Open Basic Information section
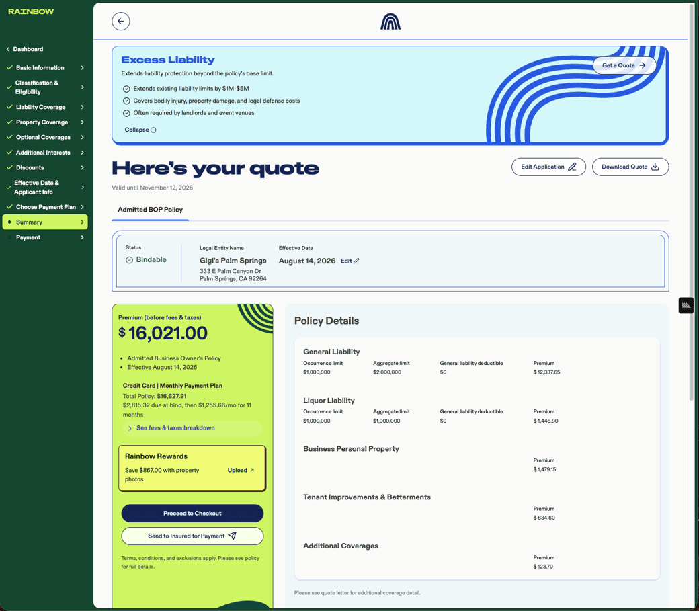This screenshot has width=699, height=611. tap(45, 68)
